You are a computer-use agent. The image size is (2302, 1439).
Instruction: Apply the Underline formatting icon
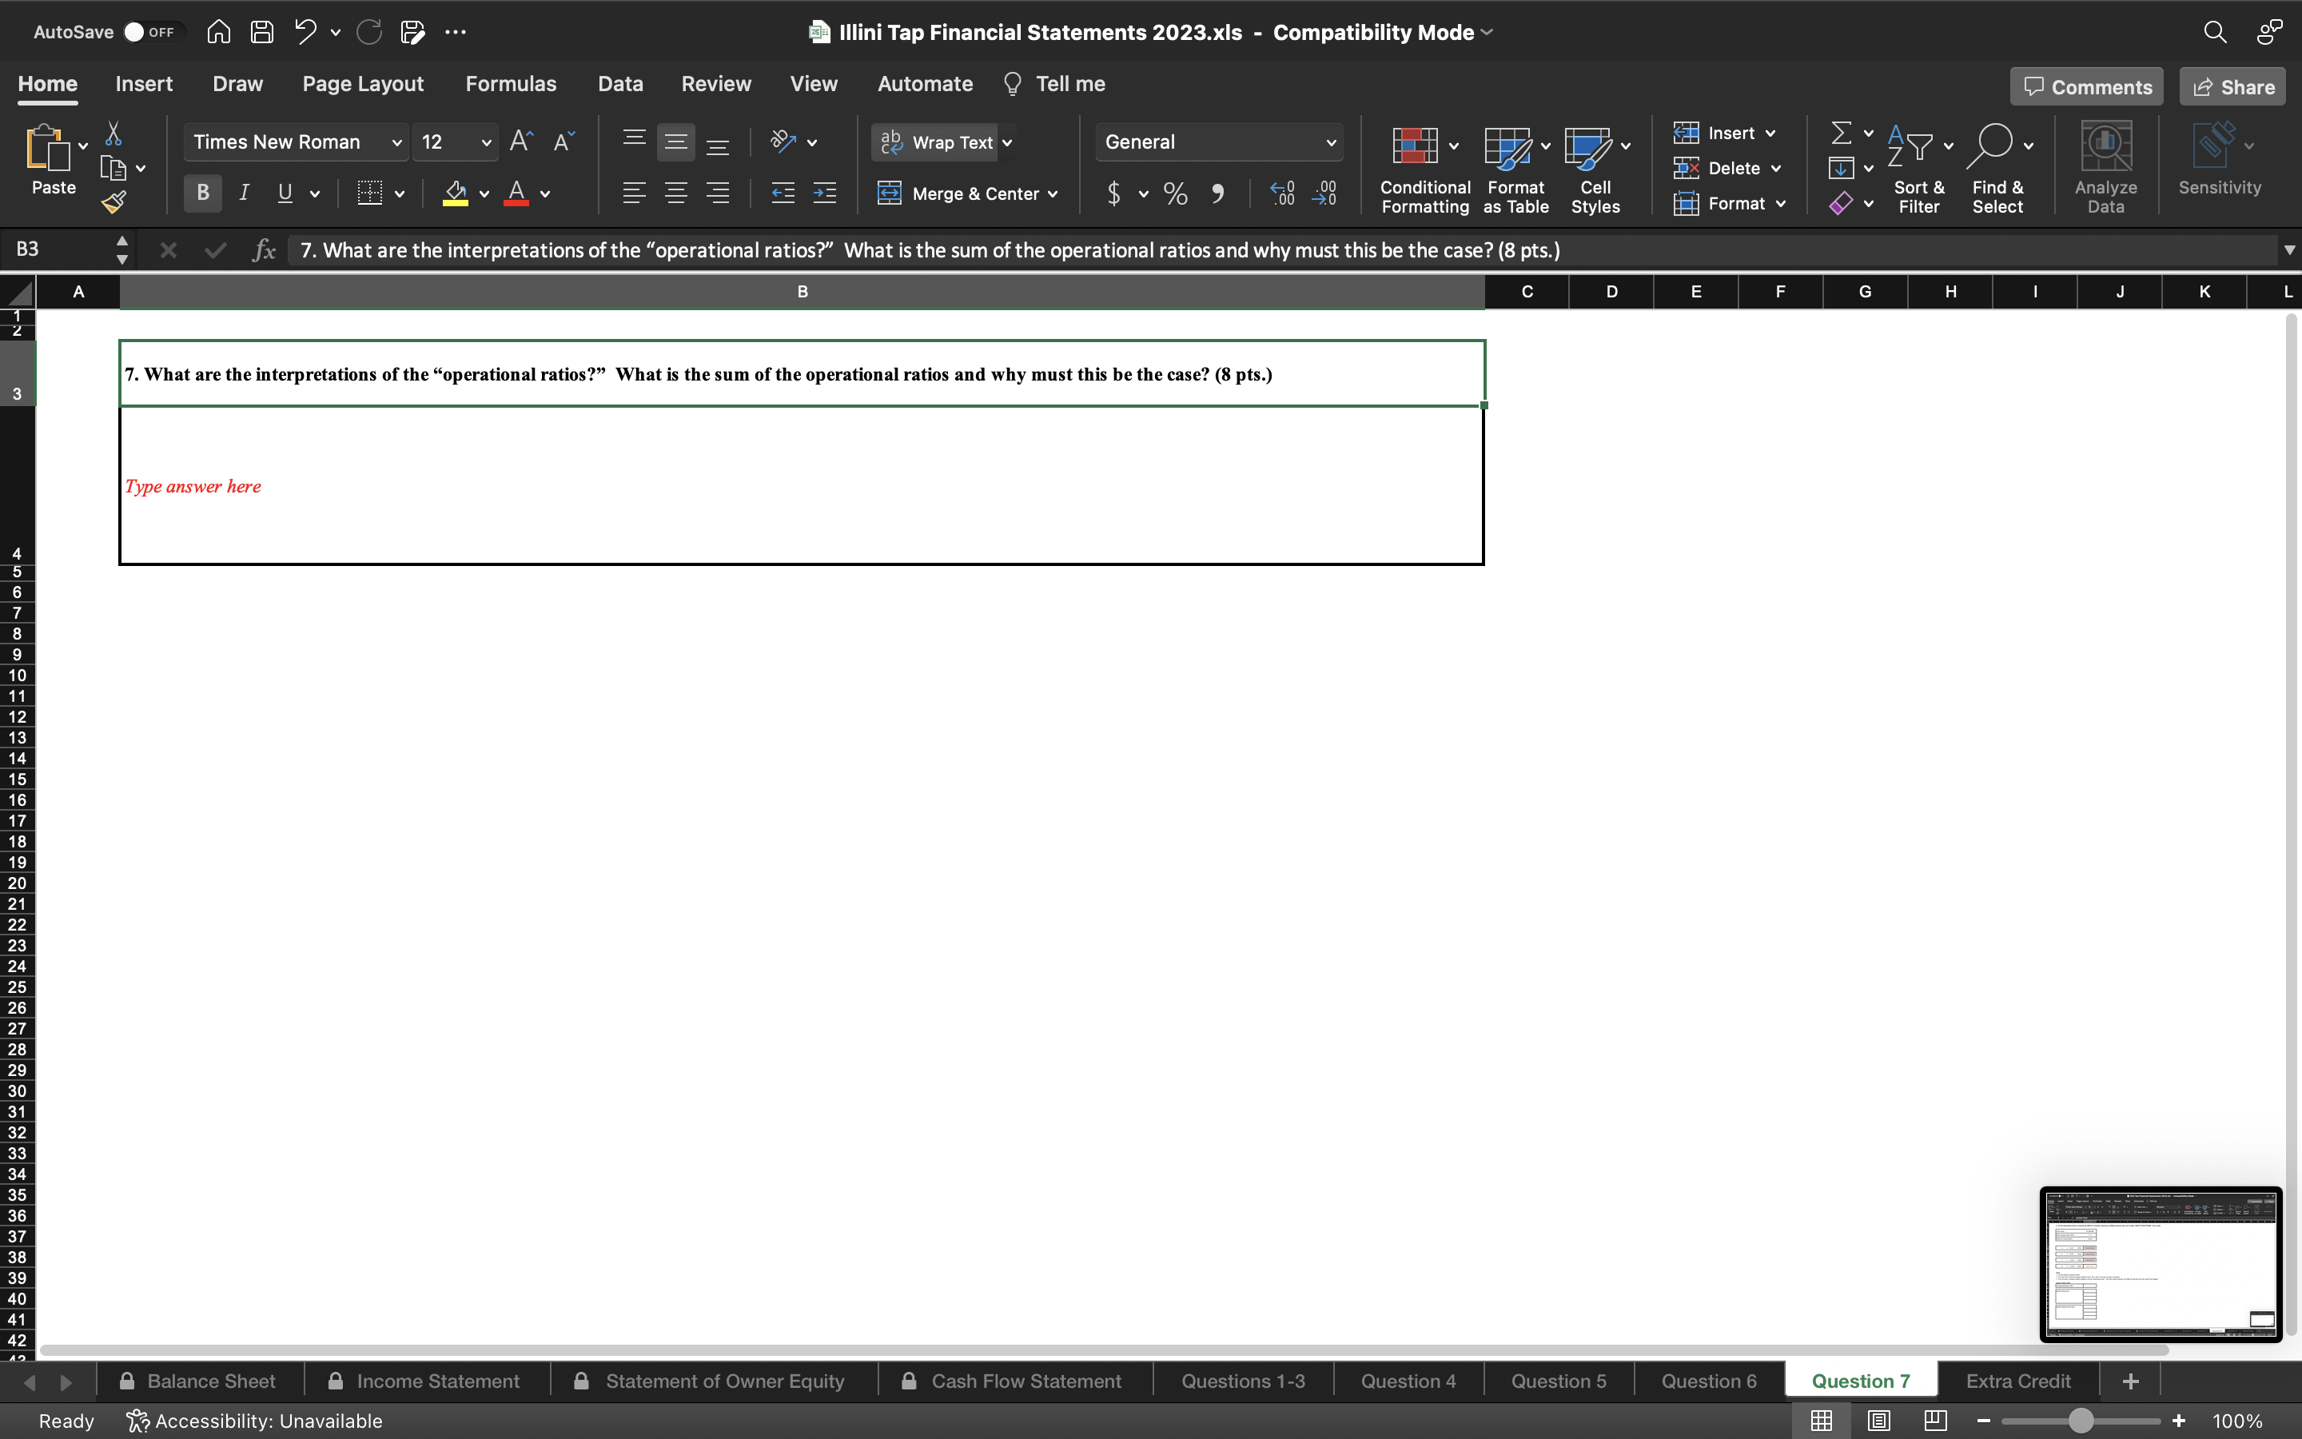286,193
